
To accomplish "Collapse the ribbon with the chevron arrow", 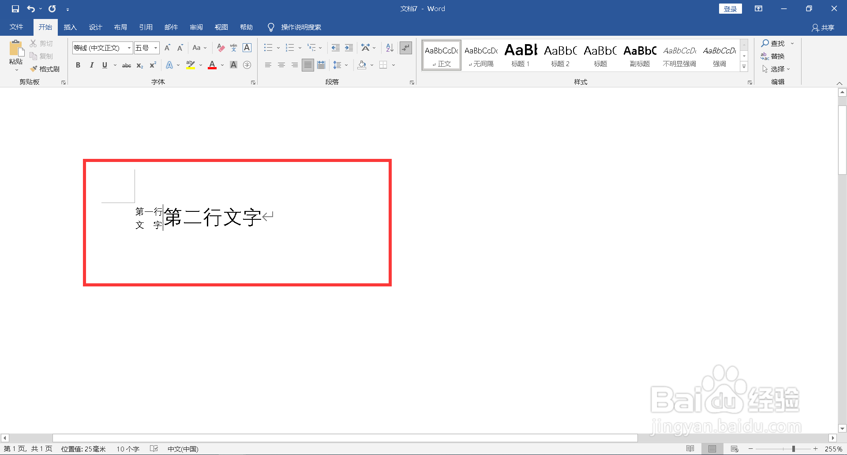I will [x=840, y=83].
